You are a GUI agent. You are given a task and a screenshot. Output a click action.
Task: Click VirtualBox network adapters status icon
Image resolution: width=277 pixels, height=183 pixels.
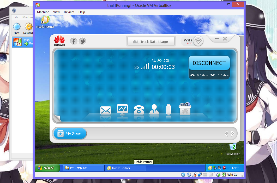pyautogui.click(x=200, y=175)
